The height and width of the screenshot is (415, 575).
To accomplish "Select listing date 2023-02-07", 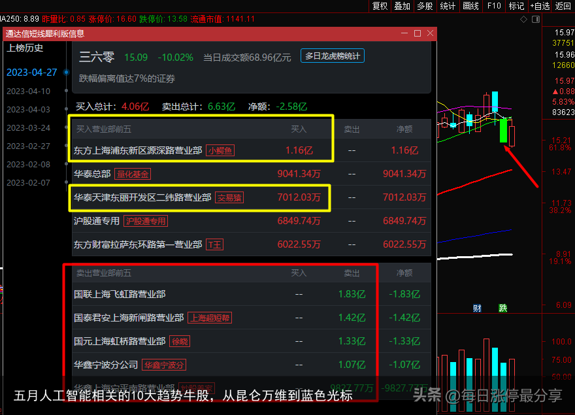I will tap(29, 183).
